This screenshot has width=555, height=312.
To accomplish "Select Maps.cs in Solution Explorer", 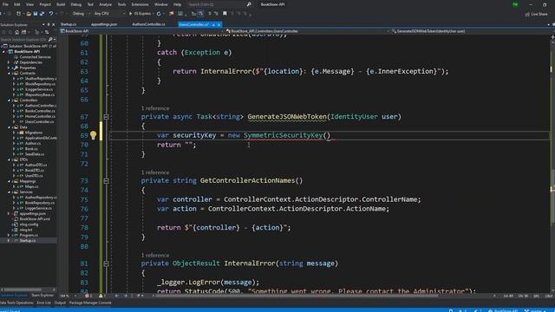I will 31,186.
